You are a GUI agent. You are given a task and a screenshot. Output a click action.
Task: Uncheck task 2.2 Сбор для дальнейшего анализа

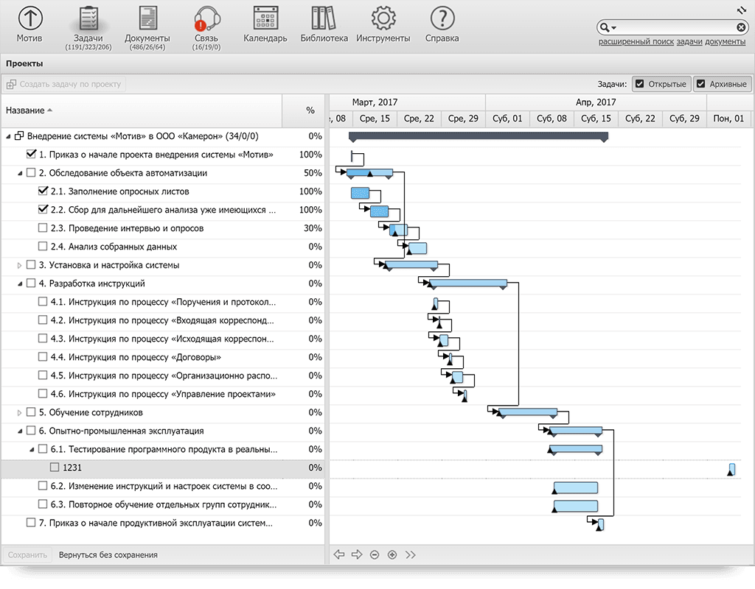(43, 210)
